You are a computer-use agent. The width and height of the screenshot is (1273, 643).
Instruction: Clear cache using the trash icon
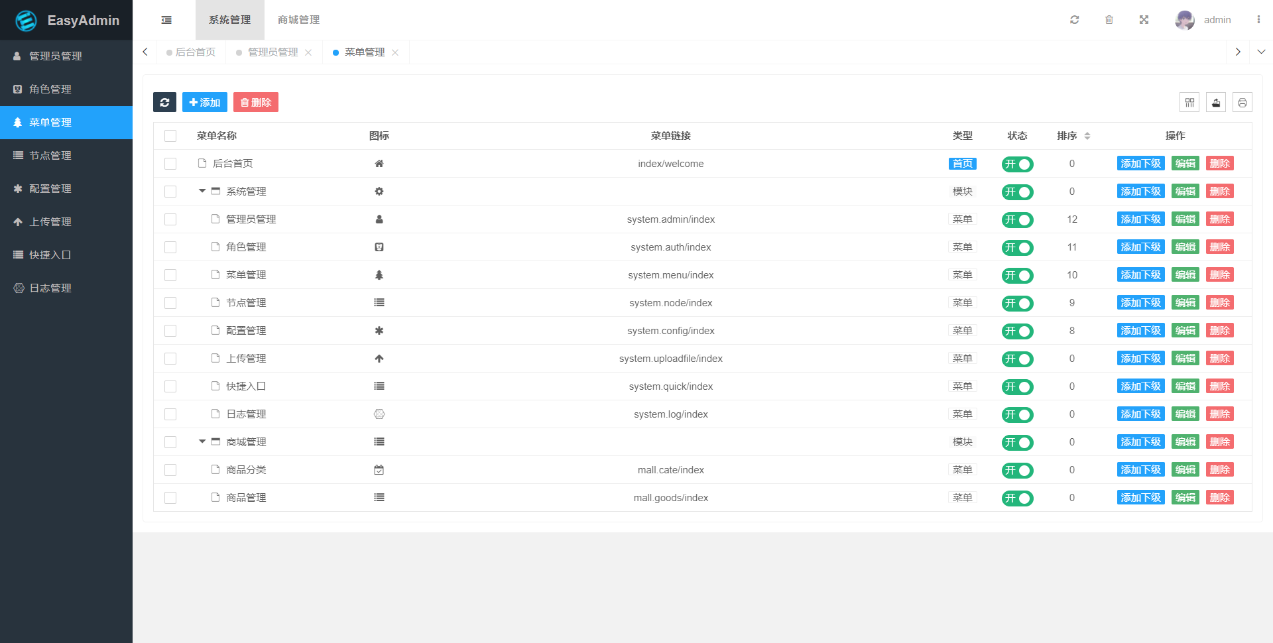pos(1109,20)
